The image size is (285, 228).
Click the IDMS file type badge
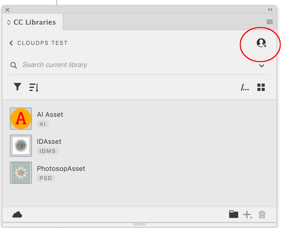click(x=47, y=151)
